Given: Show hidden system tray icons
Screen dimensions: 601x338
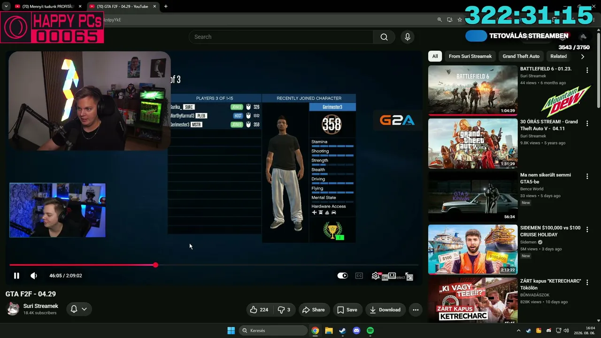Looking at the screenshot, I should (x=518, y=330).
